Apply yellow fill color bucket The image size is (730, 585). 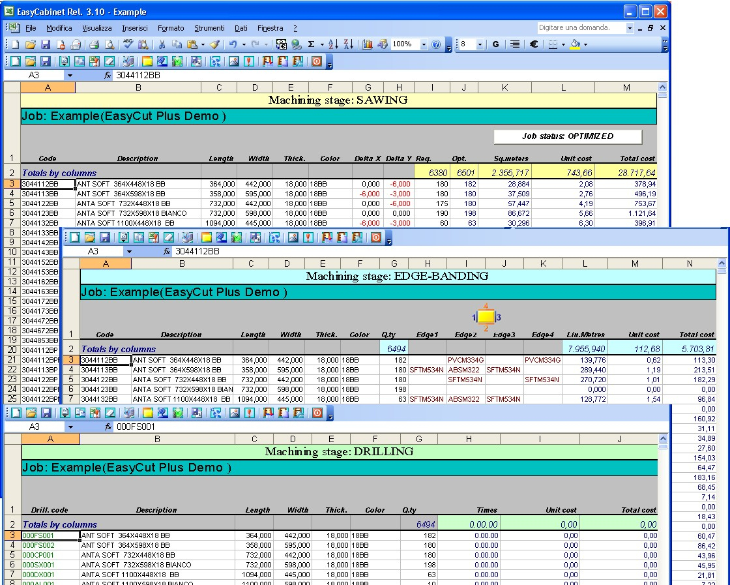click(574, 44)
